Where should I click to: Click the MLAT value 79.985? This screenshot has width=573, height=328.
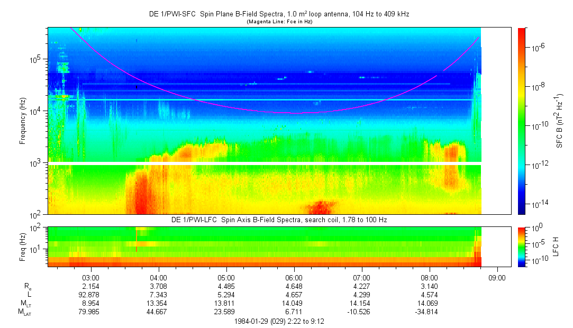point(89,312)
